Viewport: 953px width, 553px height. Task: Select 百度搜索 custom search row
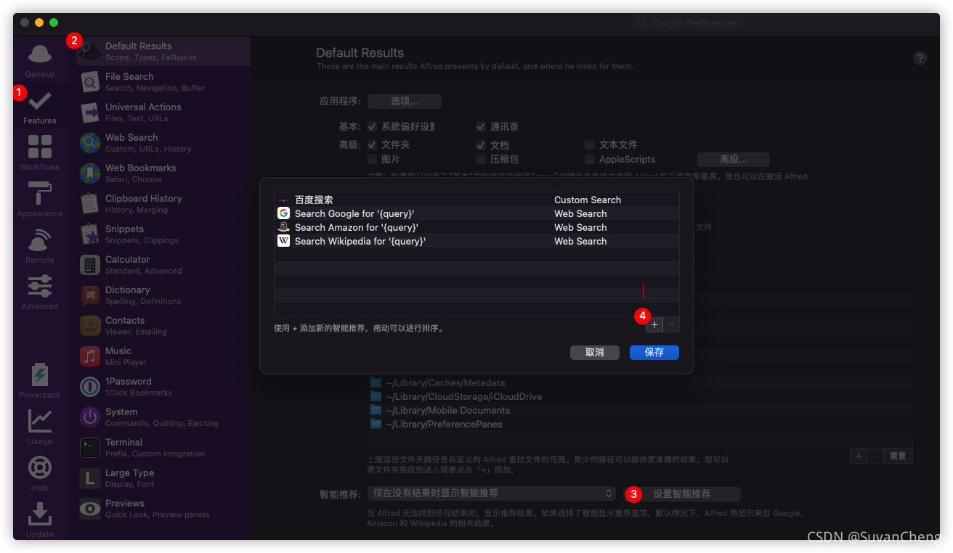(476, 200)
